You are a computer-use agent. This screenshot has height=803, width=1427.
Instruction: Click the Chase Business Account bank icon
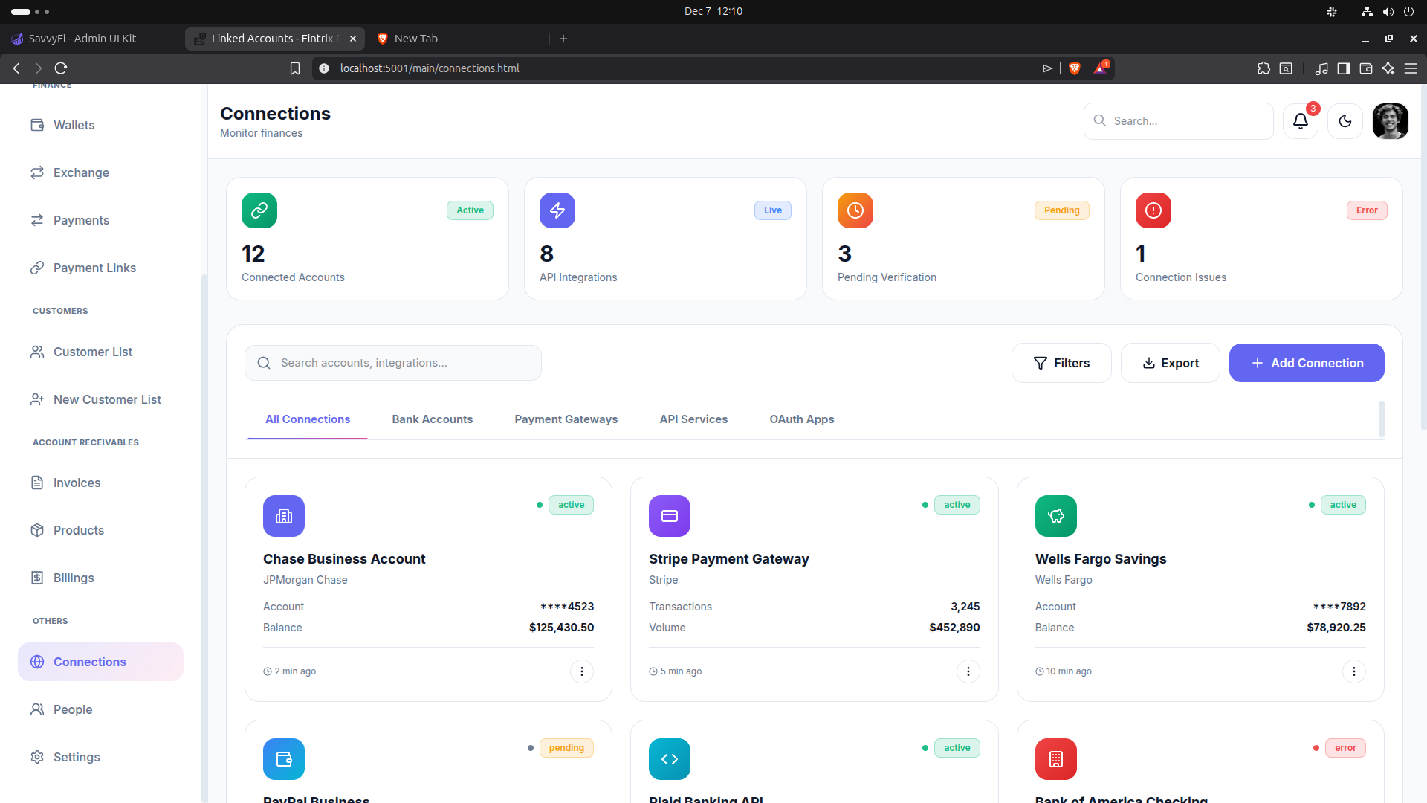(284, 516)
